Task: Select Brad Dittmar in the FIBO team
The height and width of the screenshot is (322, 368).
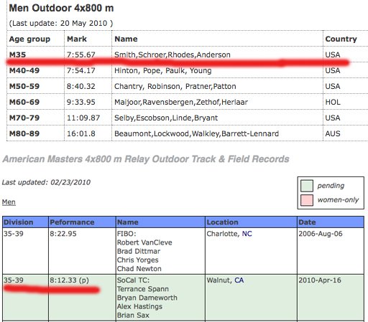Action: [139, 251]
